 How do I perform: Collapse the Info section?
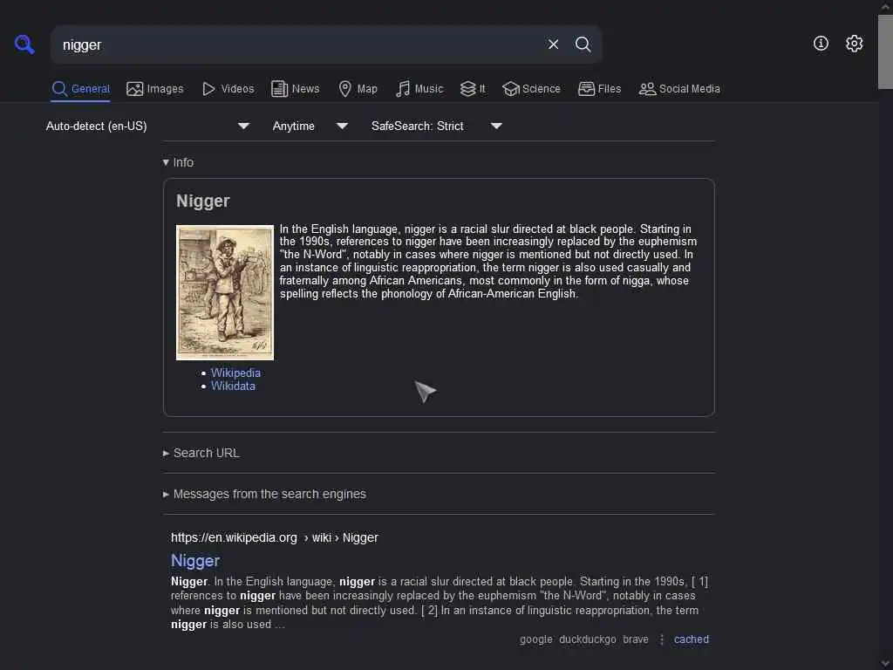click(x=178, y=162)
